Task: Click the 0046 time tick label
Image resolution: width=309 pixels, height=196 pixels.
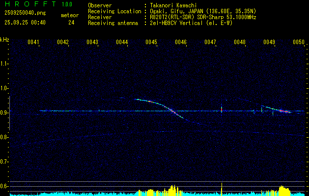Action: pyautogui.click(x=181, y=43)
